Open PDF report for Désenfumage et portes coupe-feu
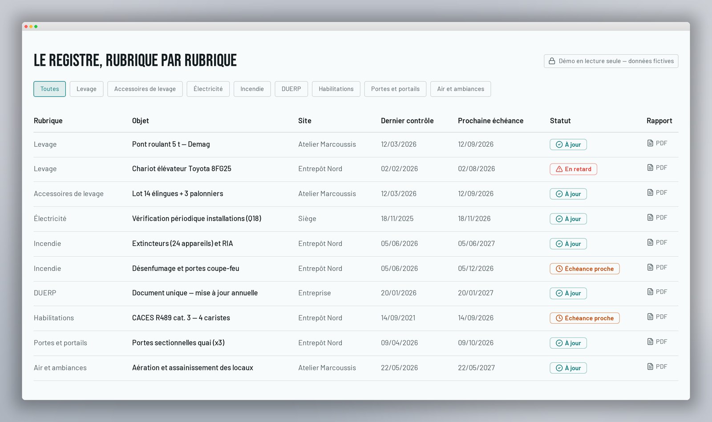The height and width of the screenshot is (422, 712). tap(657, 267)
